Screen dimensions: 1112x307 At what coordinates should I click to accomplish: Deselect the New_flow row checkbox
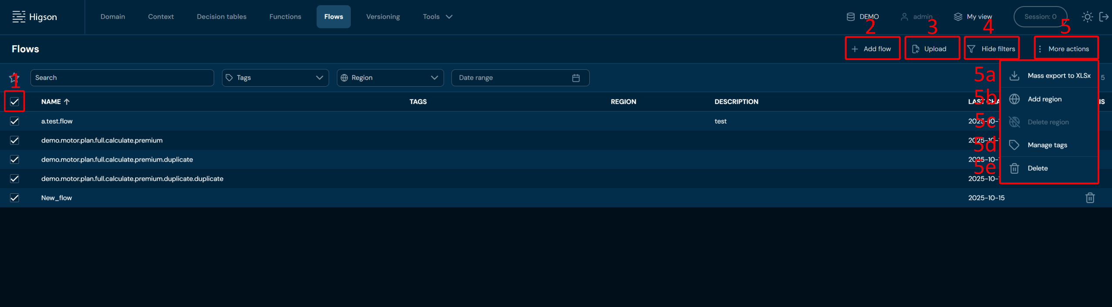point(14,198)
